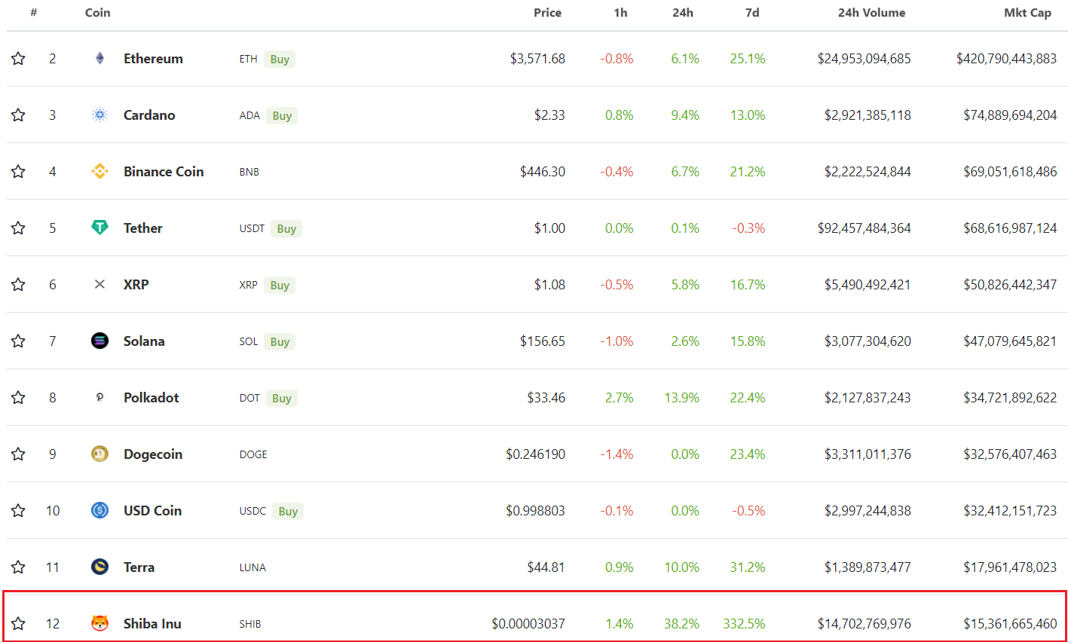Sort by the 1h change header
The width and height of the screenshot is (1068, 642).
pyautogui.click(x=620, y=13)
